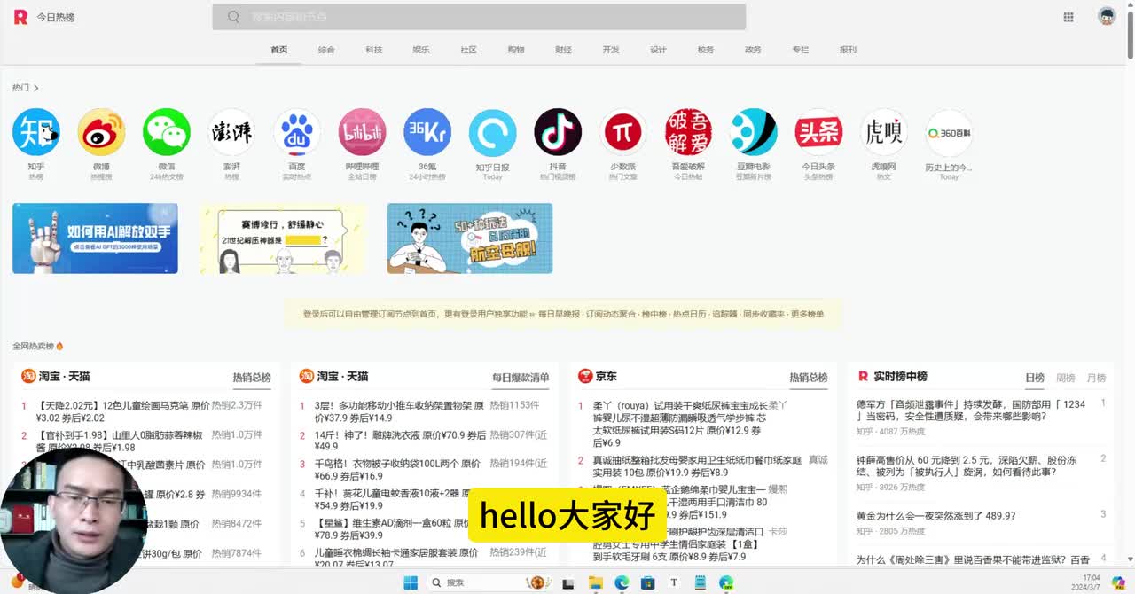Screen dimensions: 1135x594
Task: Open the Weibo (微博) hot search icon
Action: pyautogui.click(x=101, y=132)
